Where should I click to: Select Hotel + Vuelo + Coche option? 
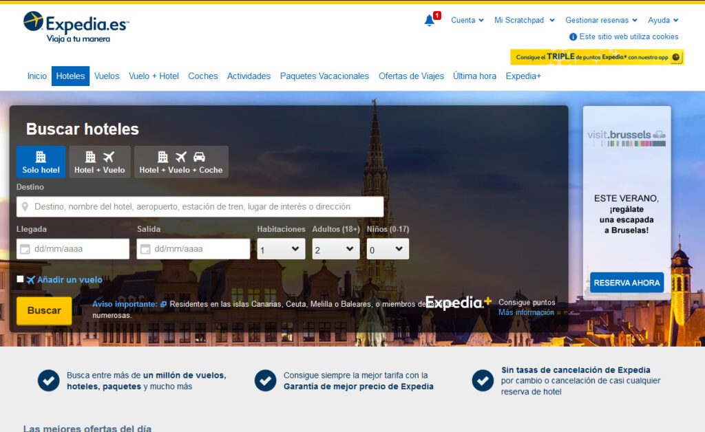pyautogui.click(x=181, y=162)
